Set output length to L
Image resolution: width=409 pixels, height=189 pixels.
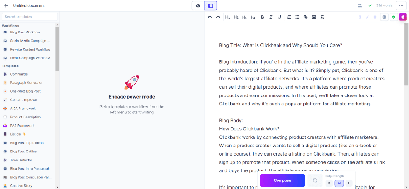click(x=349, y=184)
